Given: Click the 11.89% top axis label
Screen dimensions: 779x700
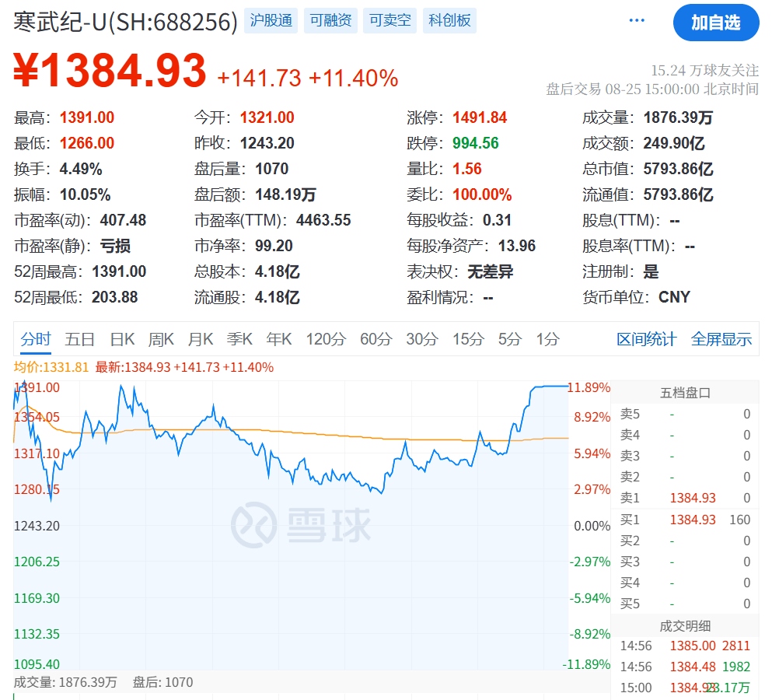Looking at the screenshot, I should click(589, 388).
